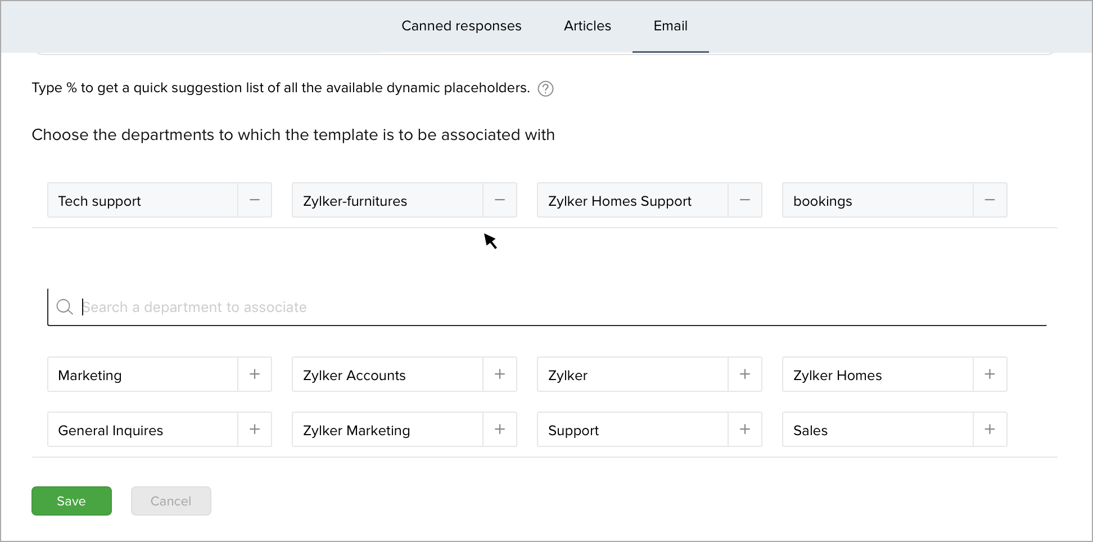Remove Tech support department via minus icon
This screenshot has height=542, width=1093.
click(255, 200)
